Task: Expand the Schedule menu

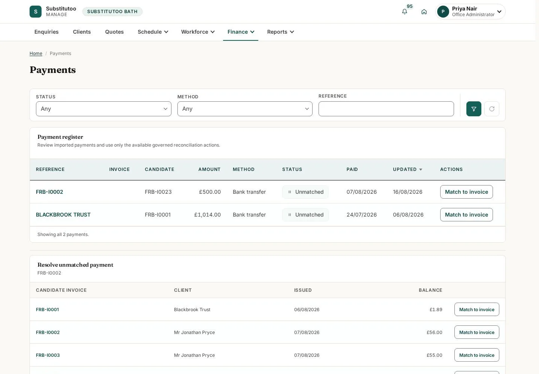Action: (x=153, y=32)
